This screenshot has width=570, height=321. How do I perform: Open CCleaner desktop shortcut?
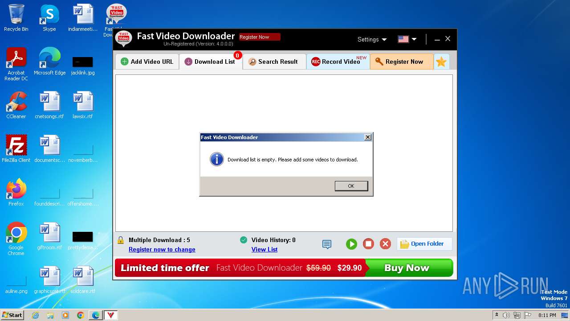pyautogui.click(x=16, y=105)
